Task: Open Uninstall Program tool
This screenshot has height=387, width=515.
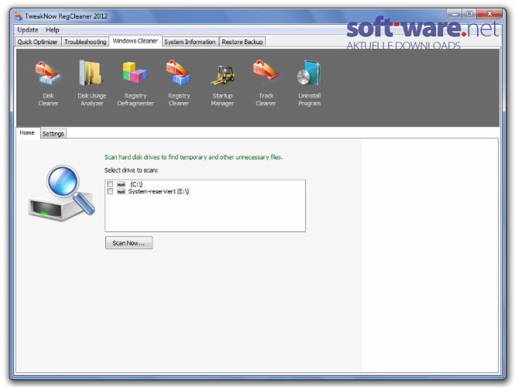Action: [310, 84]
